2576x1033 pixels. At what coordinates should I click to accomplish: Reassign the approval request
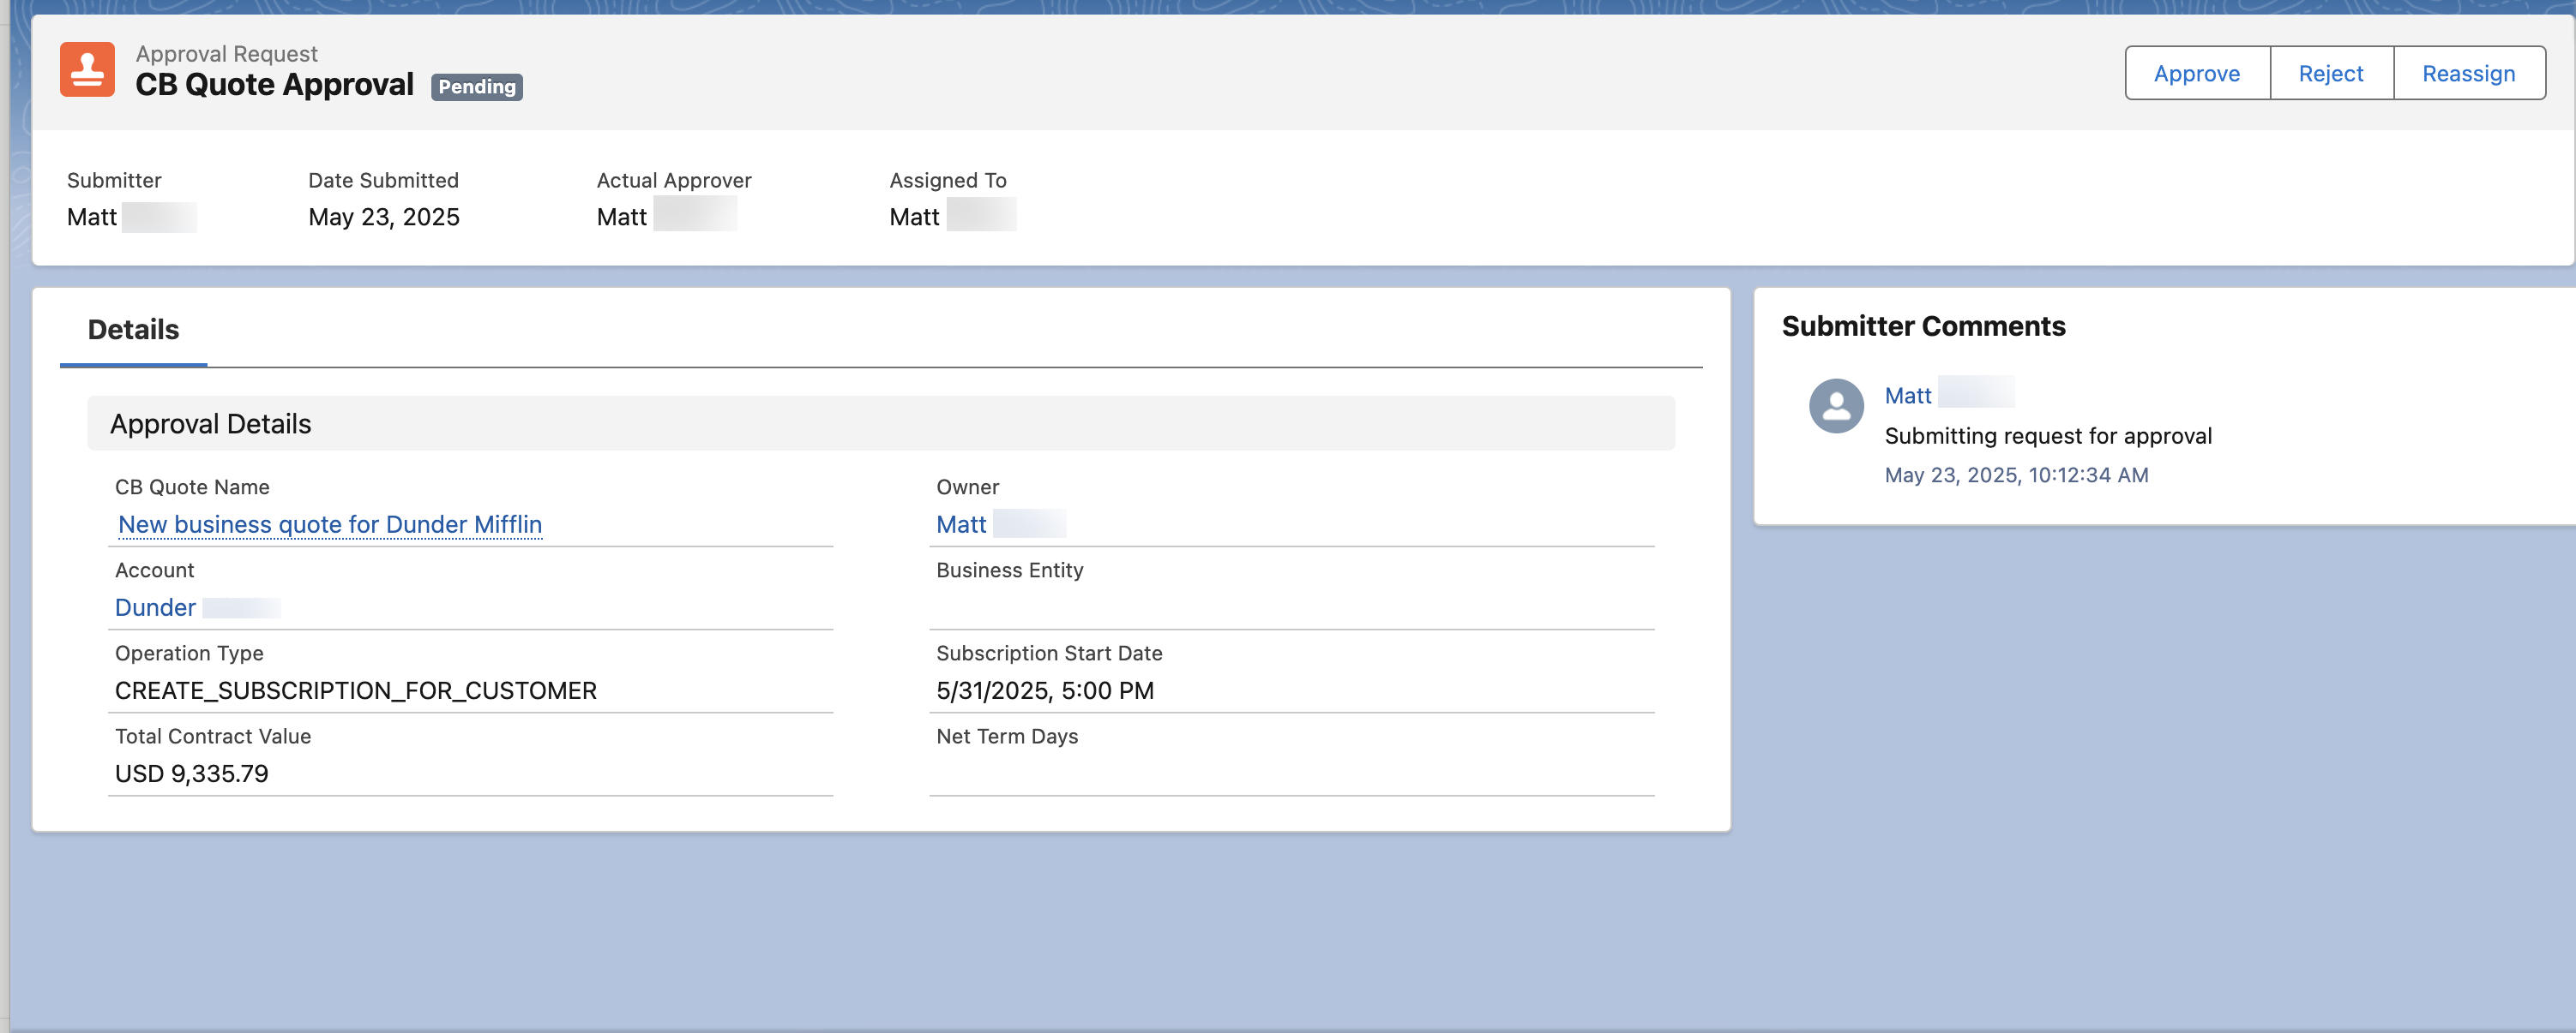click(x=2468, y=73)
